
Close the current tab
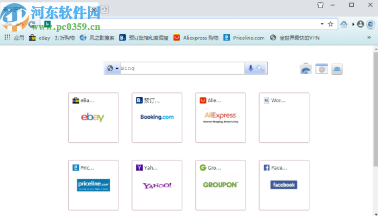tap(94, 10)
